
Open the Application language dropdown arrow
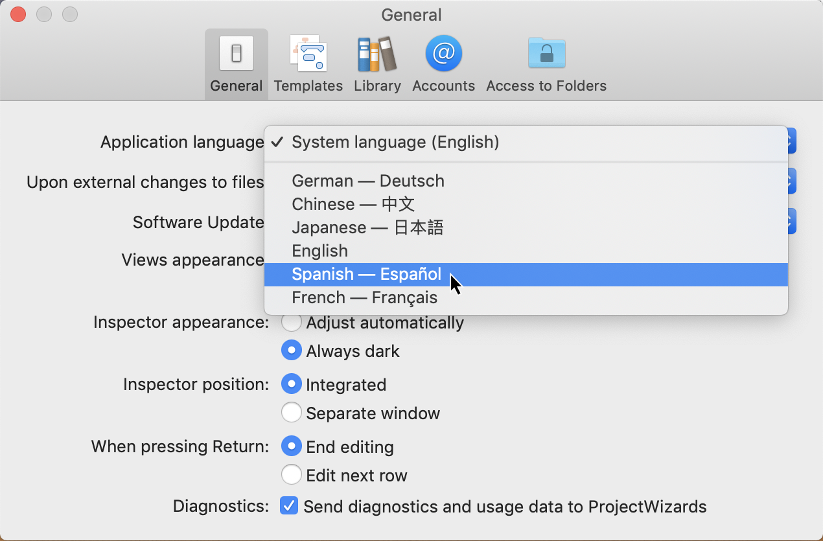click(x=787, y=141)
